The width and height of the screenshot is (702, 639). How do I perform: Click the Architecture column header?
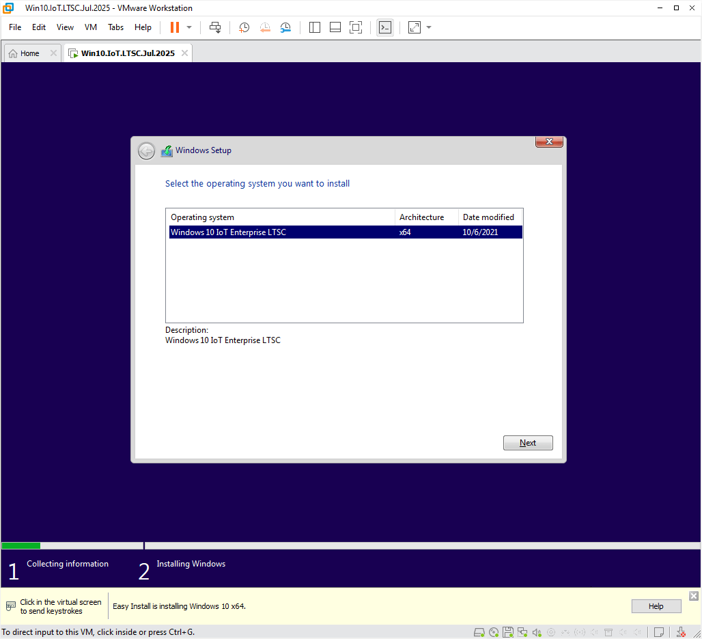427,217
